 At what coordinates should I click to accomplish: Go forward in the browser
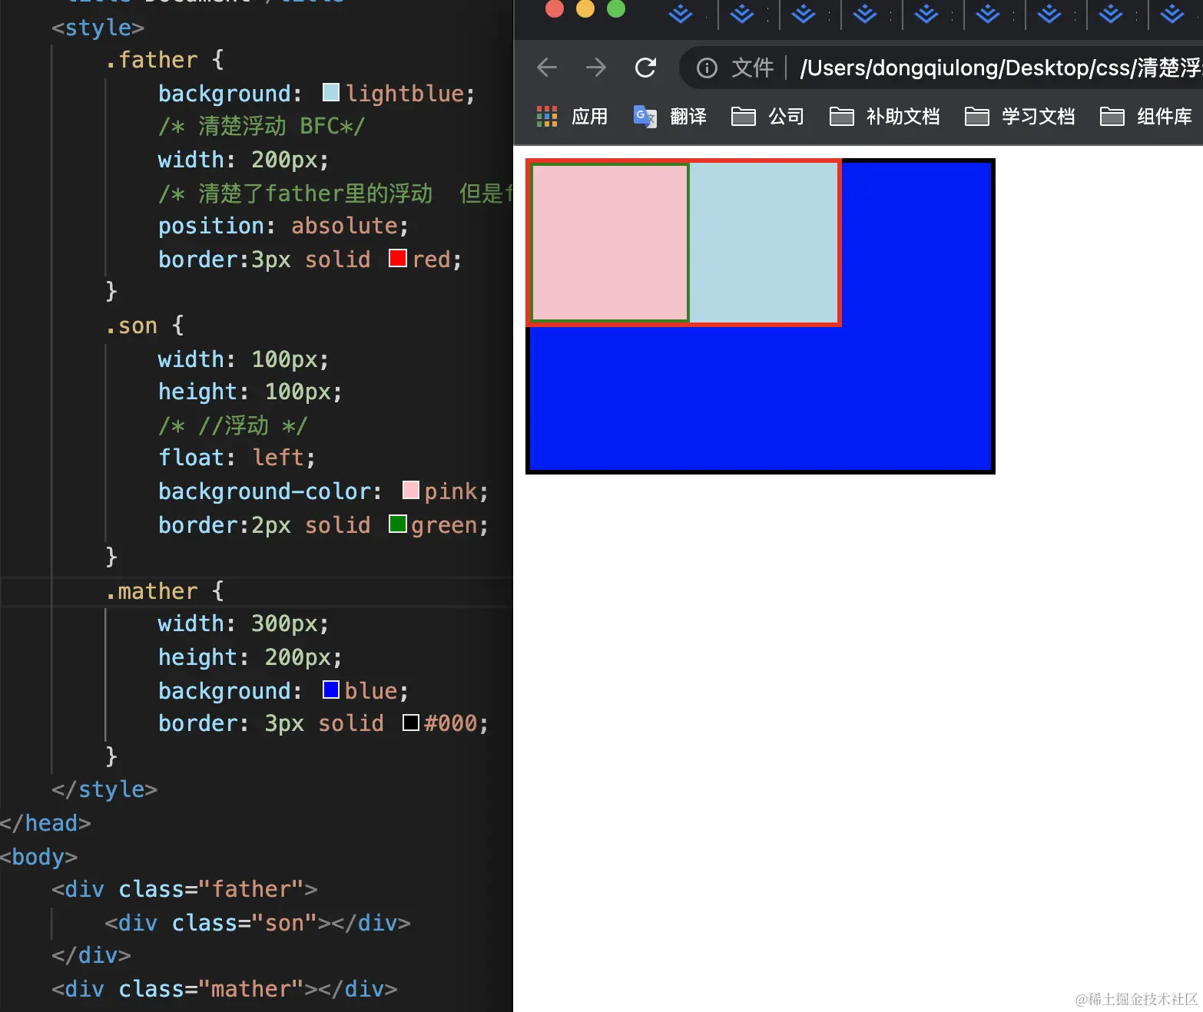tap(596, 68)
